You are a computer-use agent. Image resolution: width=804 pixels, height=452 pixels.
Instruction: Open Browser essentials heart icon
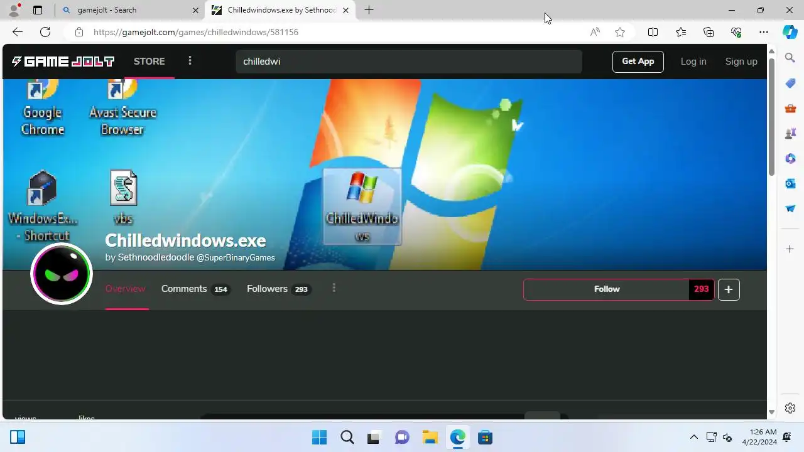[x=736, y=32]
